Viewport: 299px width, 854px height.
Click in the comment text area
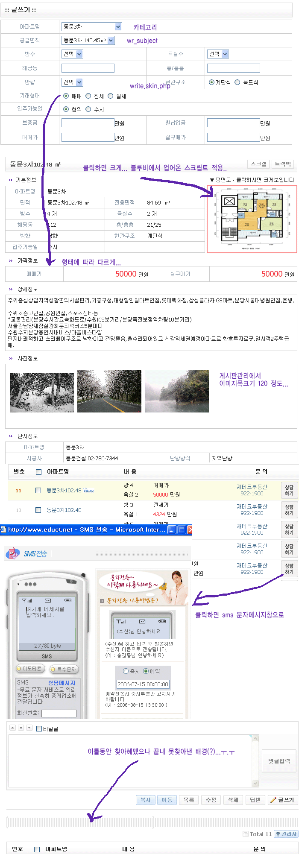pos(130,761)
